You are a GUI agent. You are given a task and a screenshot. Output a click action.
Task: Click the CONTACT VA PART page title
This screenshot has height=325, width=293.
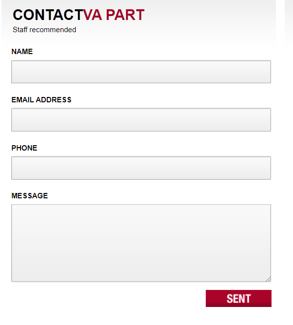78,16
